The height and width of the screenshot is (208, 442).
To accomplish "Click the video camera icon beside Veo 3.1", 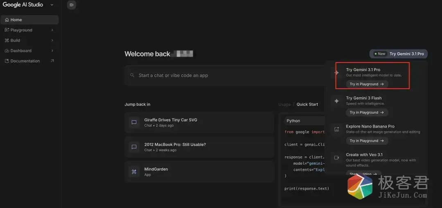I will pos(336,158).
